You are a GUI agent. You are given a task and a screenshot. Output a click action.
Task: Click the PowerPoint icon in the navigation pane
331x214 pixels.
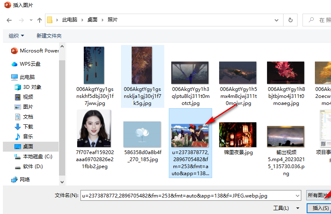click(14, 51)
